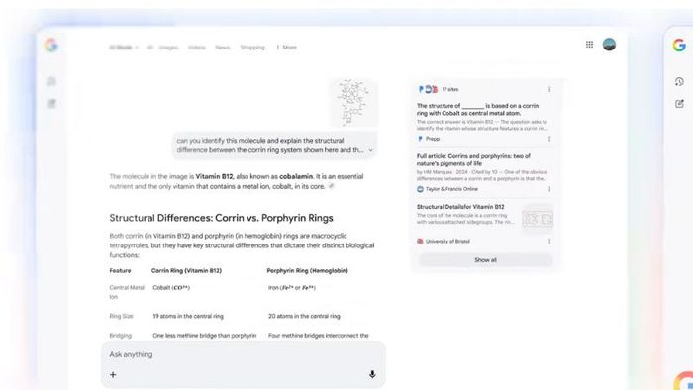Open the Vitamin B12 structure result thumbnail
Screen dimensions: 693x390
(538, 219)
